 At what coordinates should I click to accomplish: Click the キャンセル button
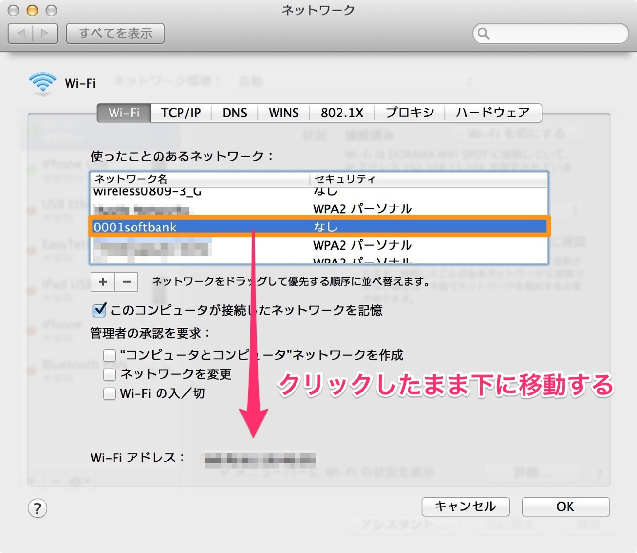(x=465, y=507)
